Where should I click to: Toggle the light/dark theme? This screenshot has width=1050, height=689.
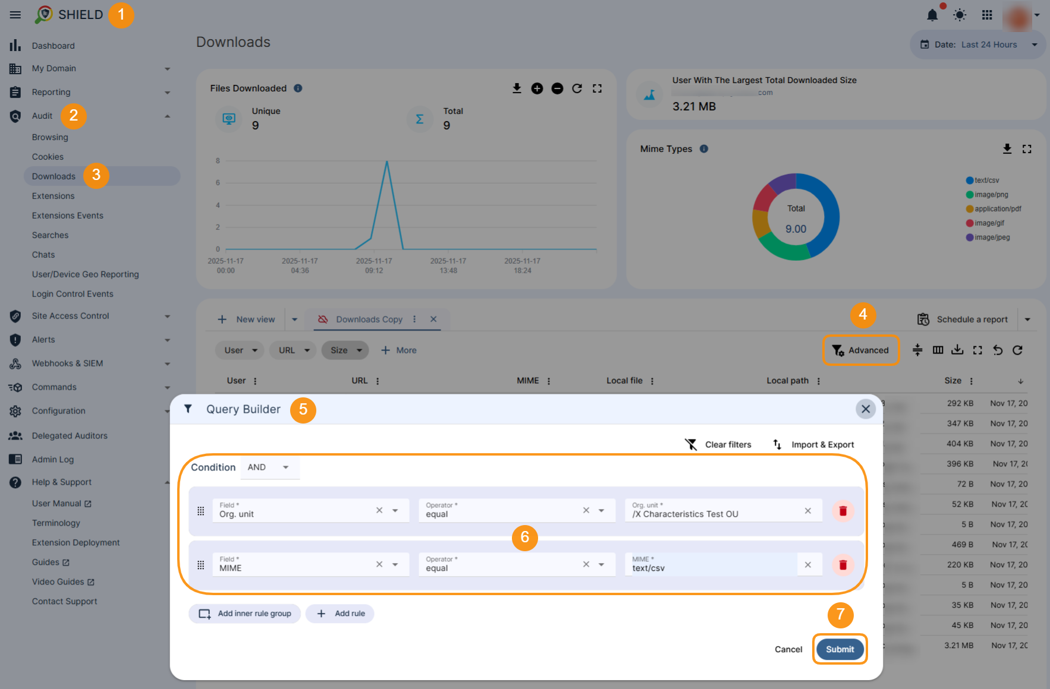coord(959,15)
